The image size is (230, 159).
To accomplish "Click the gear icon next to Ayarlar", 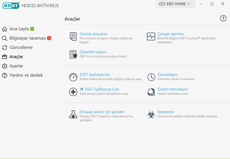I will click(4, 66).
